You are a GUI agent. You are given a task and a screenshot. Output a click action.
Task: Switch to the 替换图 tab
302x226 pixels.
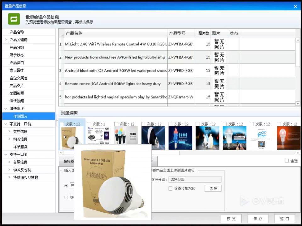[x=69, y=161]
